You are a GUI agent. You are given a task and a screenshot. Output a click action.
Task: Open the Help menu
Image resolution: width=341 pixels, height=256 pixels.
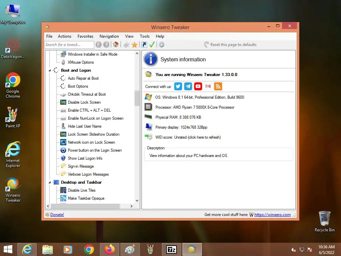click(x=160, y=36)
